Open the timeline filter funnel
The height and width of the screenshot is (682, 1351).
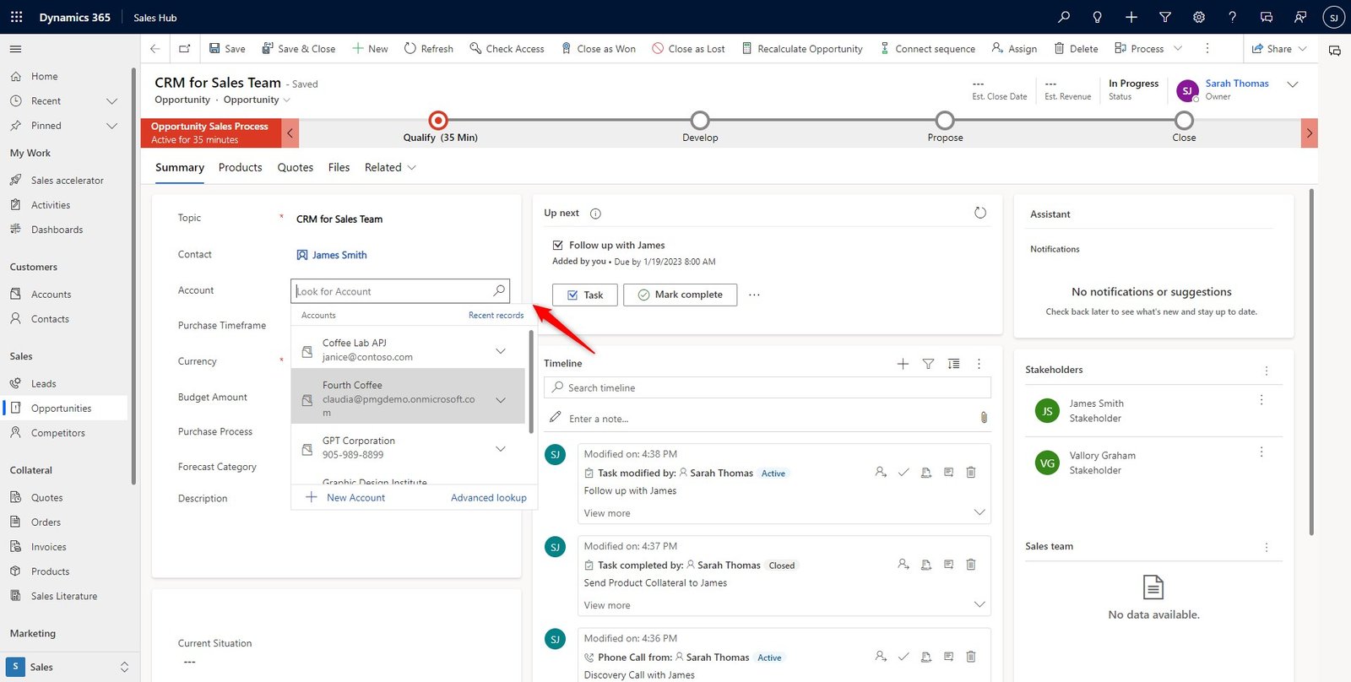pyautogui.click(x=928, y=364)
